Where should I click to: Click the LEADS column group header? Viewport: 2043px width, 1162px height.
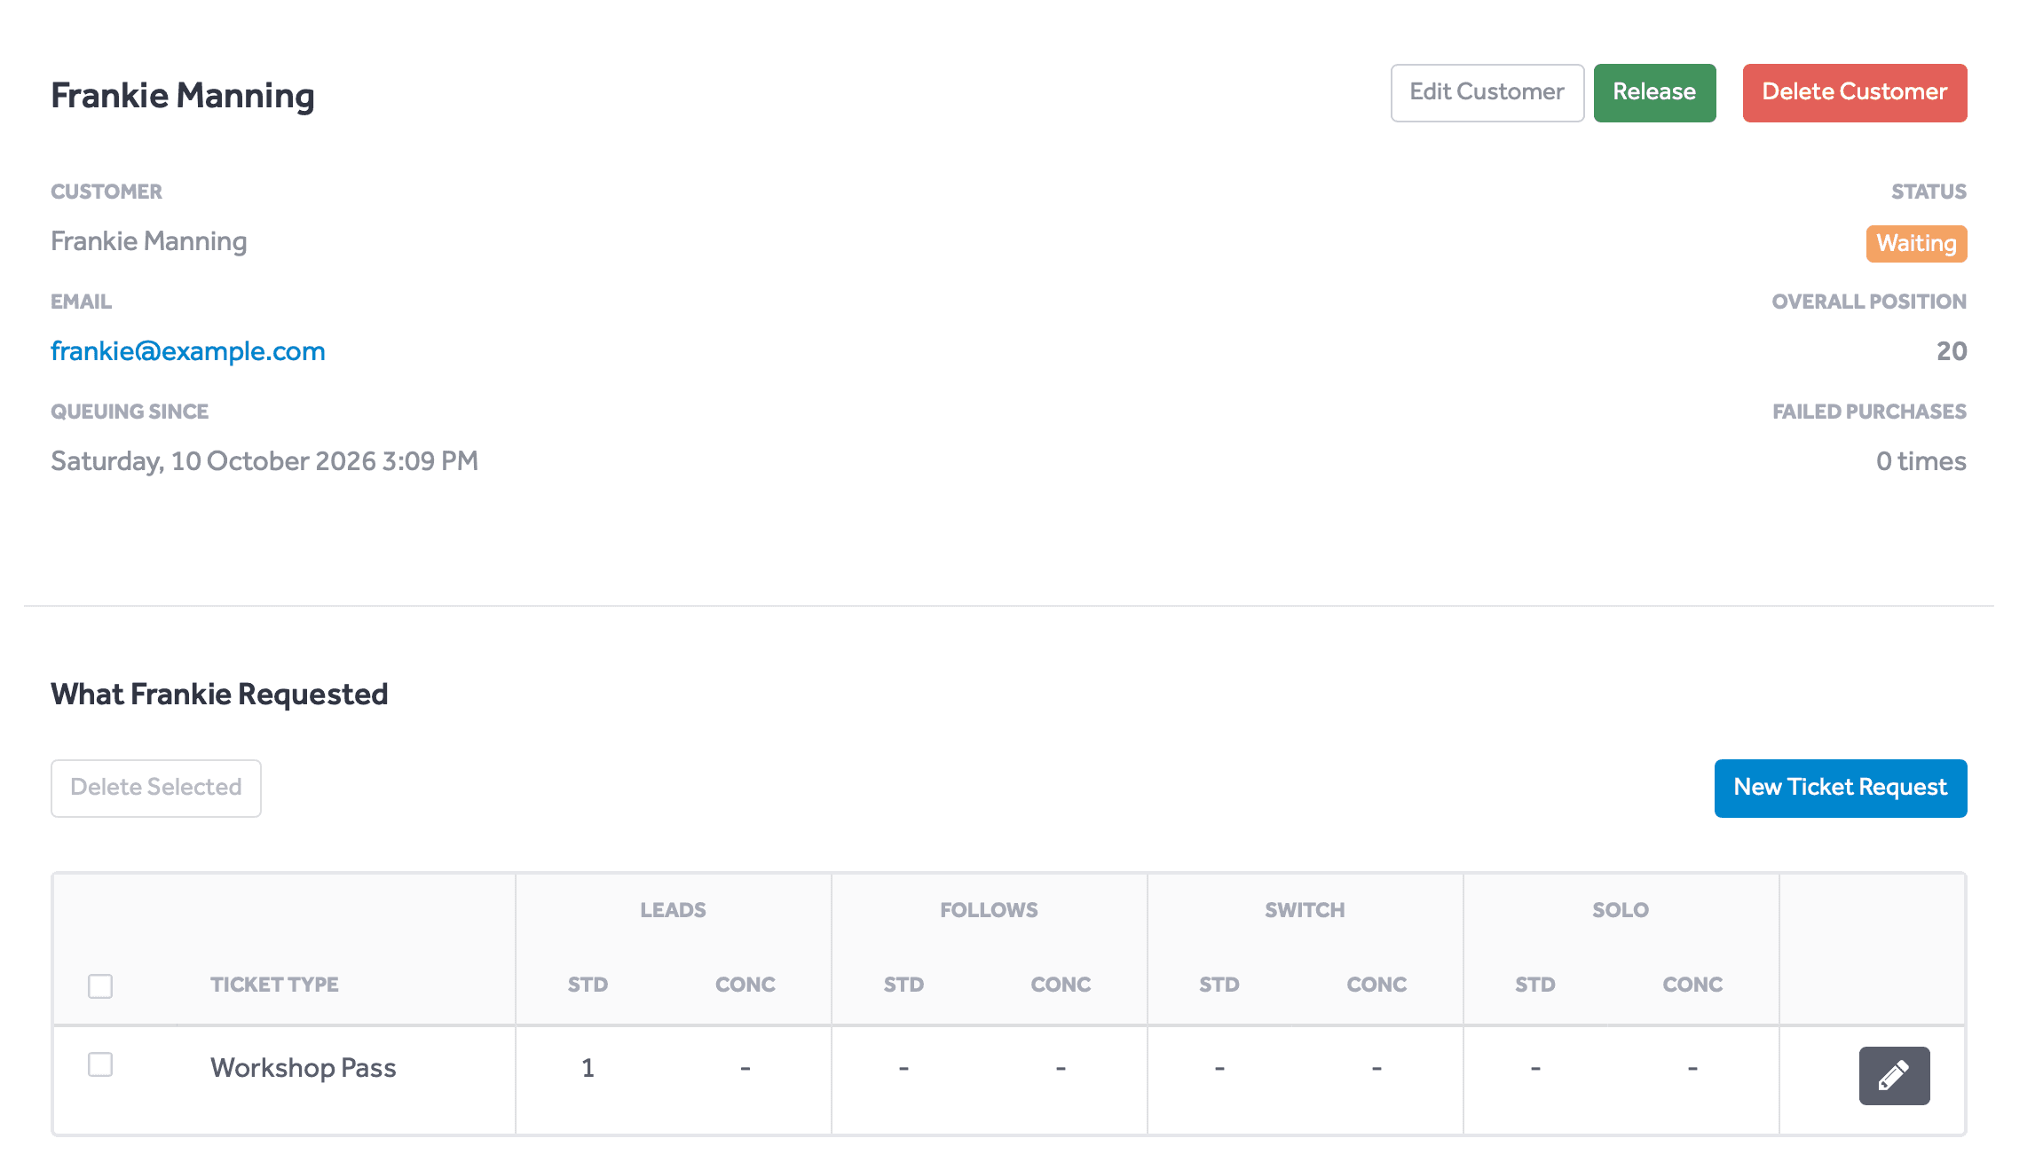(673, 910)
